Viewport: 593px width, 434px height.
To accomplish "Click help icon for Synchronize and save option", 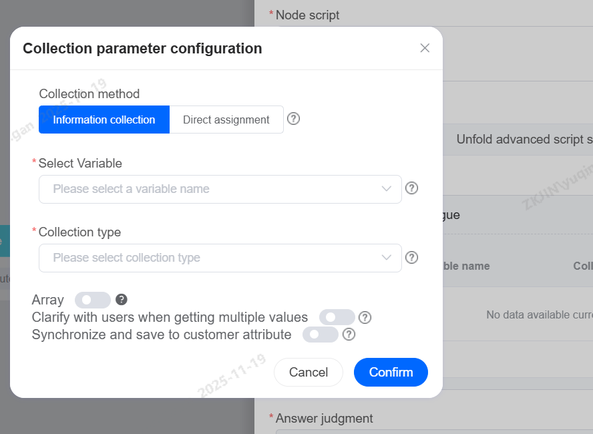I will 349,335.
